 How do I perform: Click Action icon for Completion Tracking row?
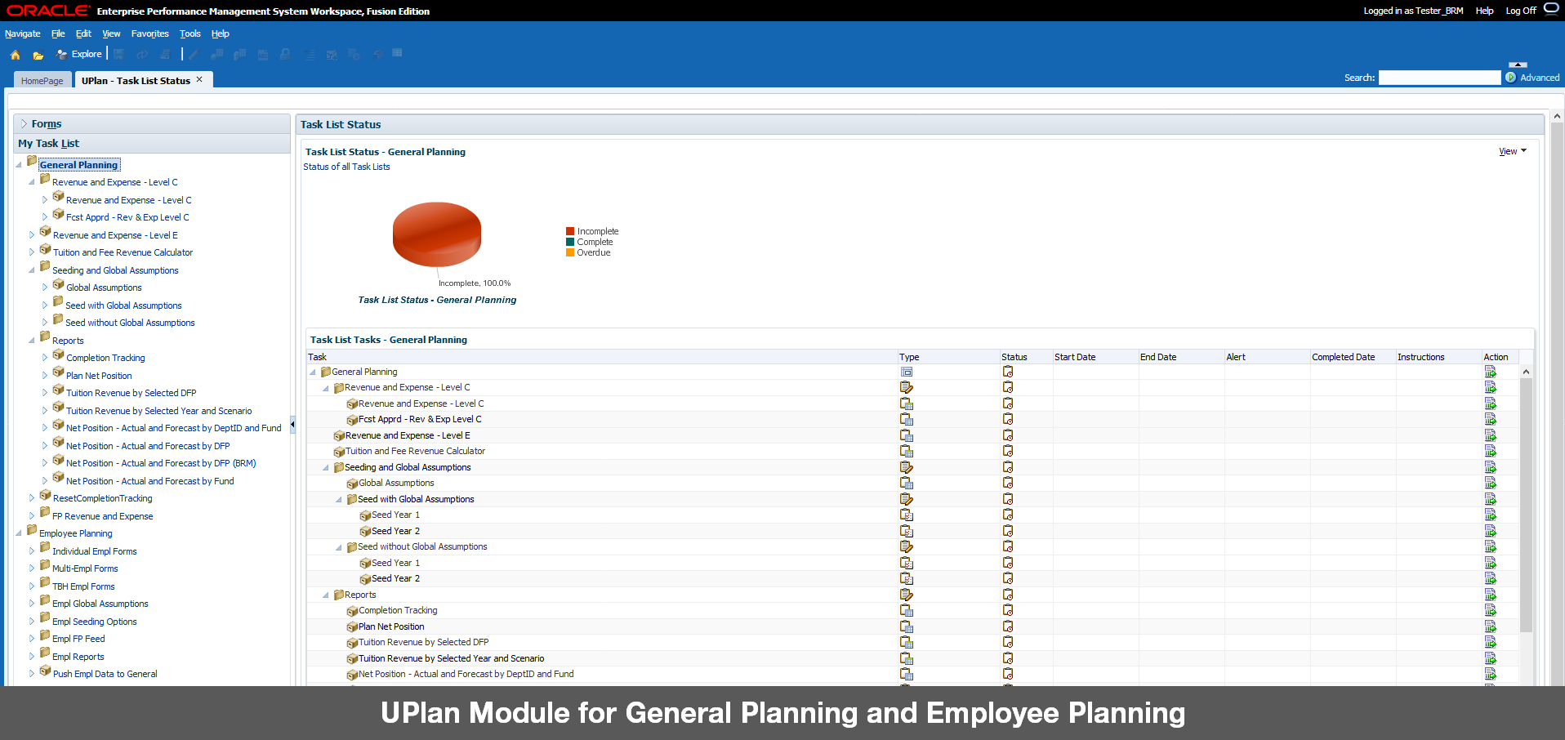1490,610
